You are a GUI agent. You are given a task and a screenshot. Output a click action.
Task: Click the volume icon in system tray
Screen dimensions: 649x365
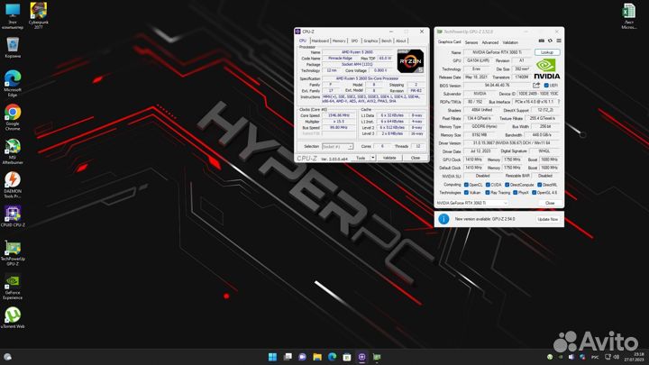(x=617, y=357)
